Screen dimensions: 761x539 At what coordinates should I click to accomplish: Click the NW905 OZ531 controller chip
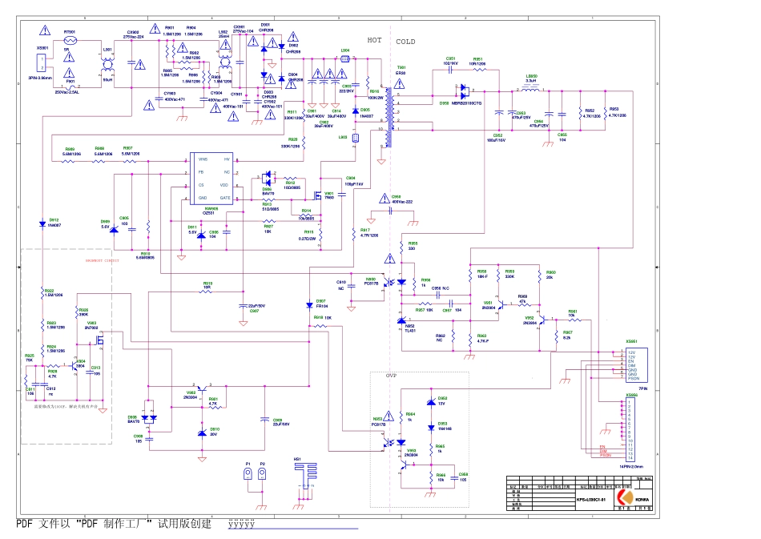(x=211, y=179)
